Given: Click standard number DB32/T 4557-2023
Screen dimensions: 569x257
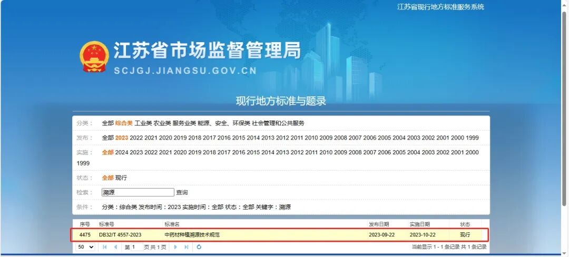Looking at the screenshot, I should pyautogui.click(x=120, y=235).
